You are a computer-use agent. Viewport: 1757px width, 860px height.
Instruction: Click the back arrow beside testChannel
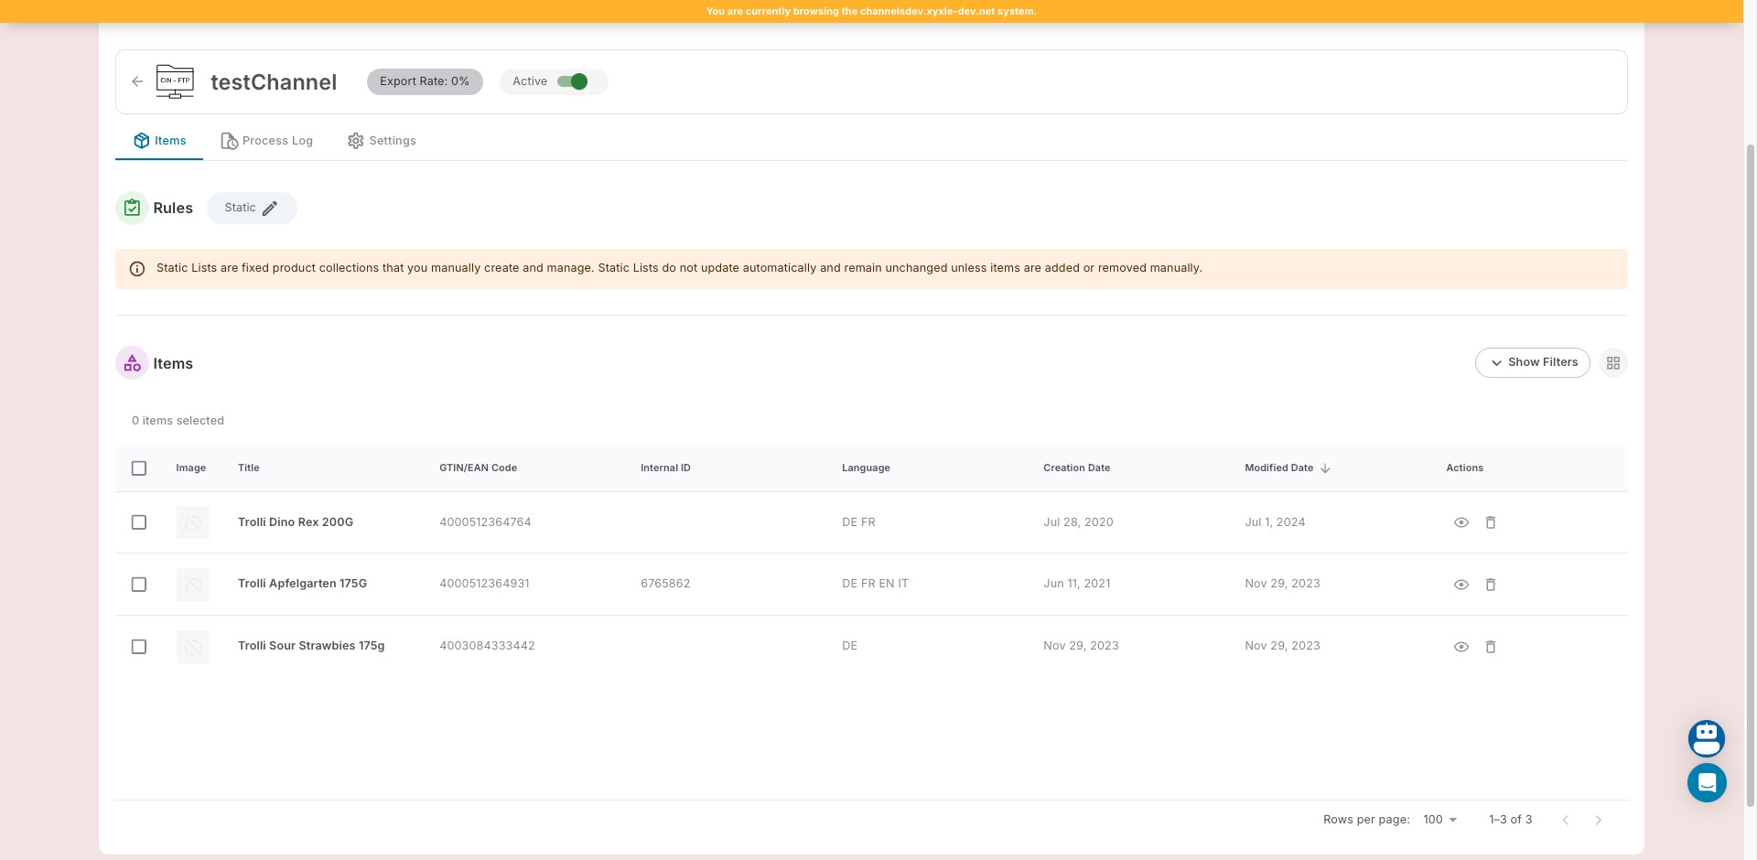point(137,81)
